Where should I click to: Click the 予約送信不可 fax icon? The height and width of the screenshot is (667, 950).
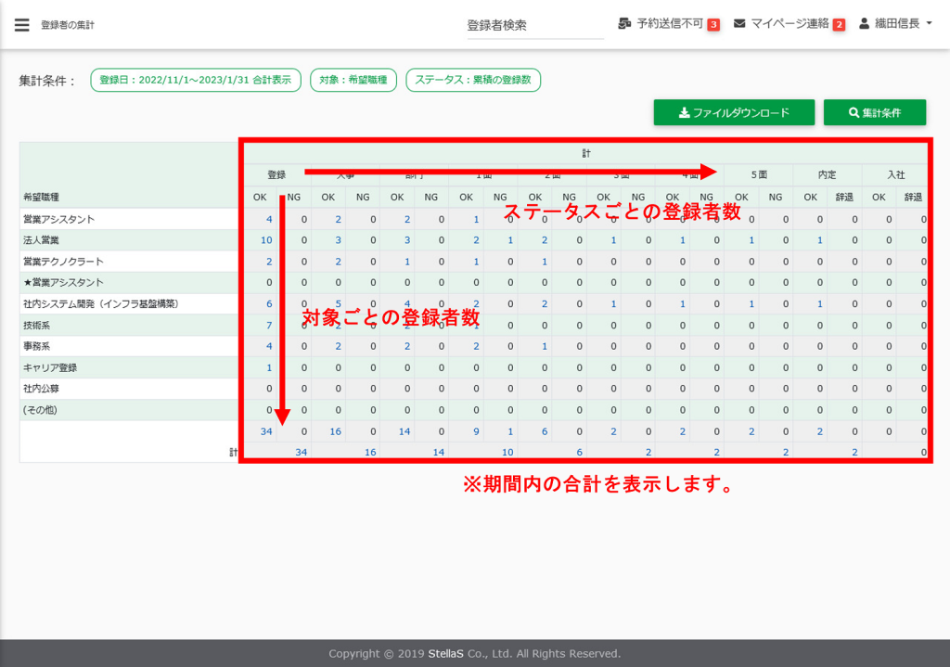click(x=624, y=23)
